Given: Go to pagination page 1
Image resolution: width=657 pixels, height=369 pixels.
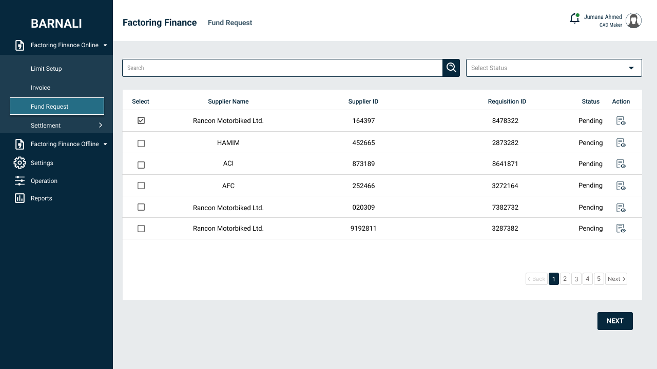Looking at the screenshot, I should 554,279.
